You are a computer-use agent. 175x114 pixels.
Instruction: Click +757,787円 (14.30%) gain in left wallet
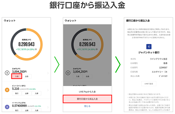[25, 49]
